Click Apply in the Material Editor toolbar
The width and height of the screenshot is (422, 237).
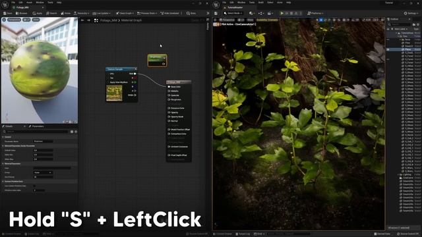point(38,13)
